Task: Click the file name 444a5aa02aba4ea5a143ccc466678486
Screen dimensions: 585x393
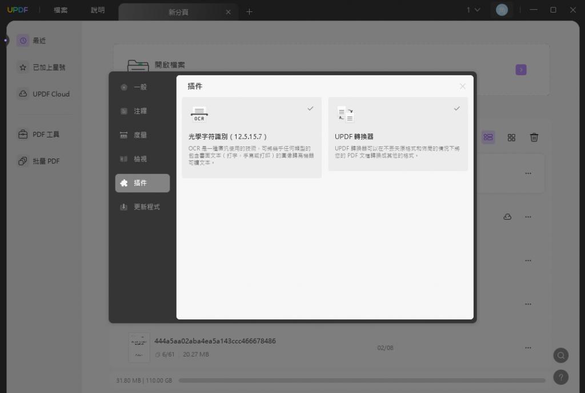Action: tap(215, 341)
